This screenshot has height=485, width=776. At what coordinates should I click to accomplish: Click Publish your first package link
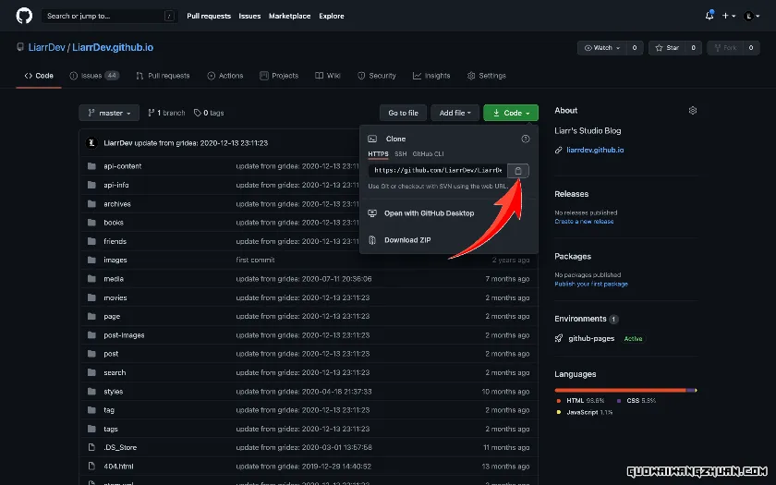pyautogui.click(x=591, y=285)
